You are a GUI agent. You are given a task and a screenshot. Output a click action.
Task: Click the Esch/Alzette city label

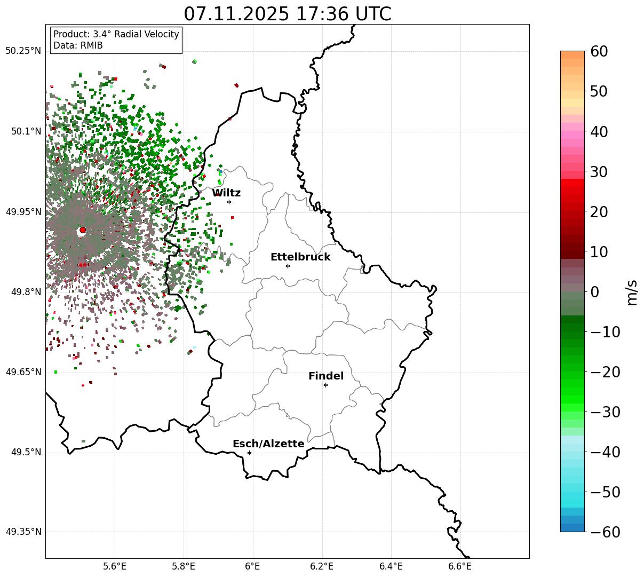[268, 444]
